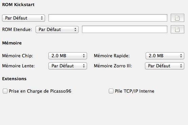
Task: Browse for an extended ROM file
Action: (x=177, y=29)
